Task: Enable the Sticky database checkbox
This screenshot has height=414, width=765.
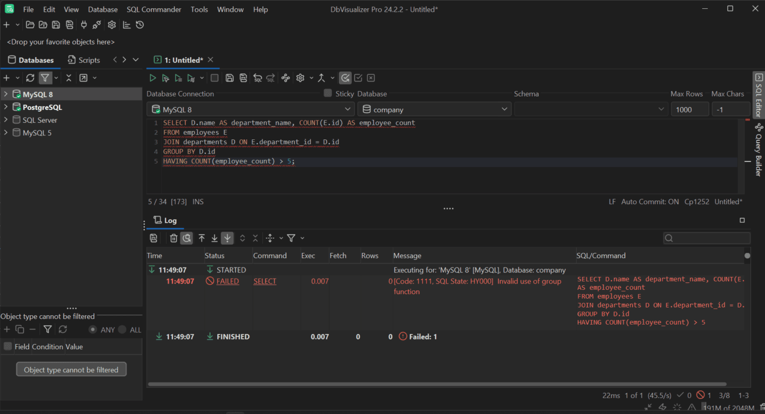Action: tap(327, 93)
